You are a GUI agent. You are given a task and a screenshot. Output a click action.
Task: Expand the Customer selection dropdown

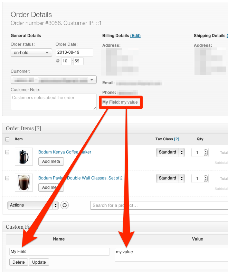click(x=54, y=80)
